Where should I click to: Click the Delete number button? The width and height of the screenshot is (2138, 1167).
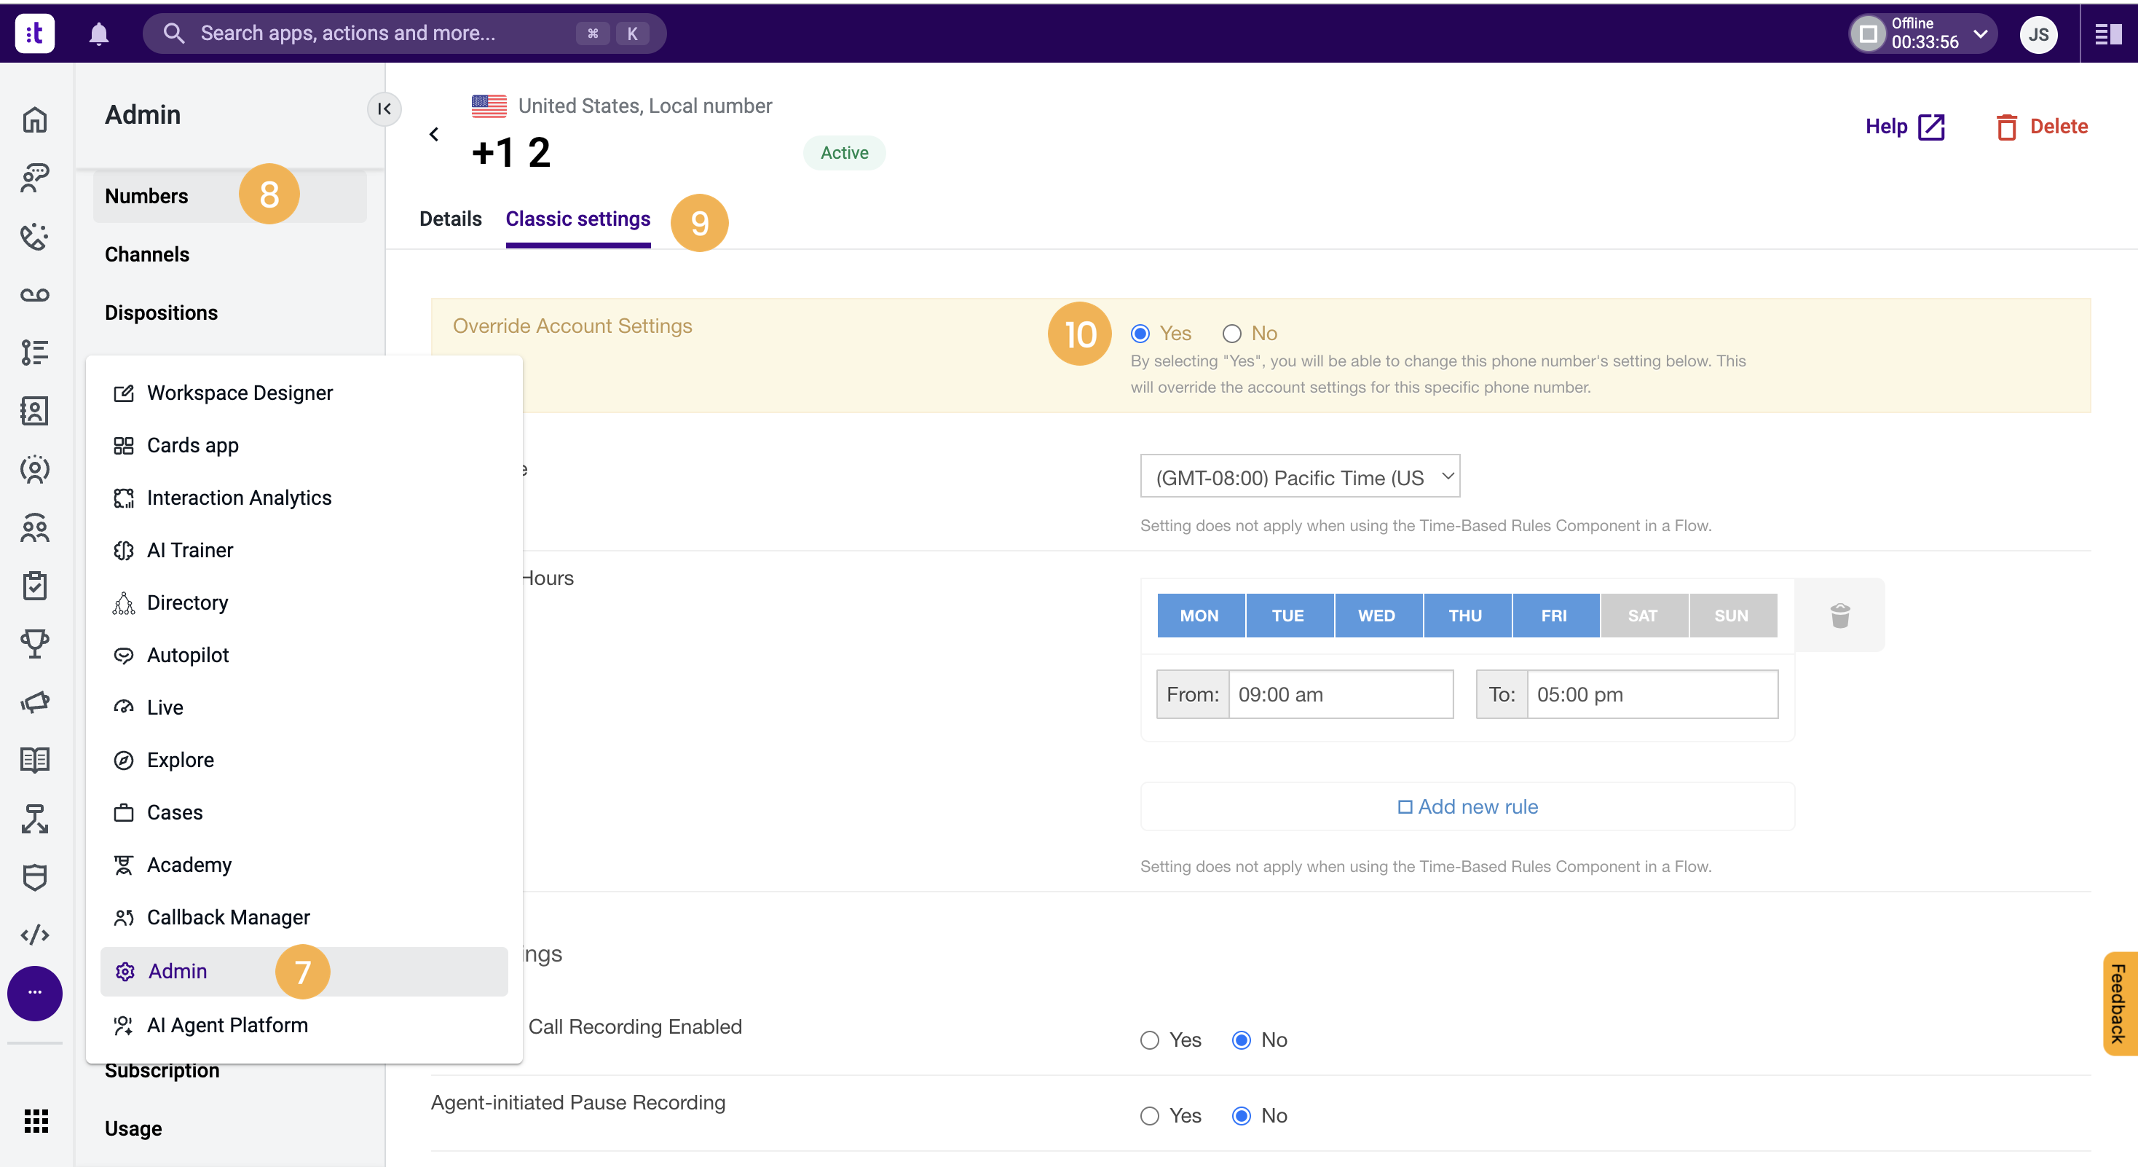2041,127
